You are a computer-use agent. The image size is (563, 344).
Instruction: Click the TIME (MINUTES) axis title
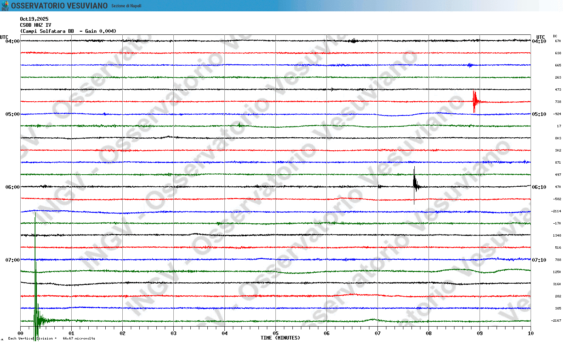[x=280, y=338]
